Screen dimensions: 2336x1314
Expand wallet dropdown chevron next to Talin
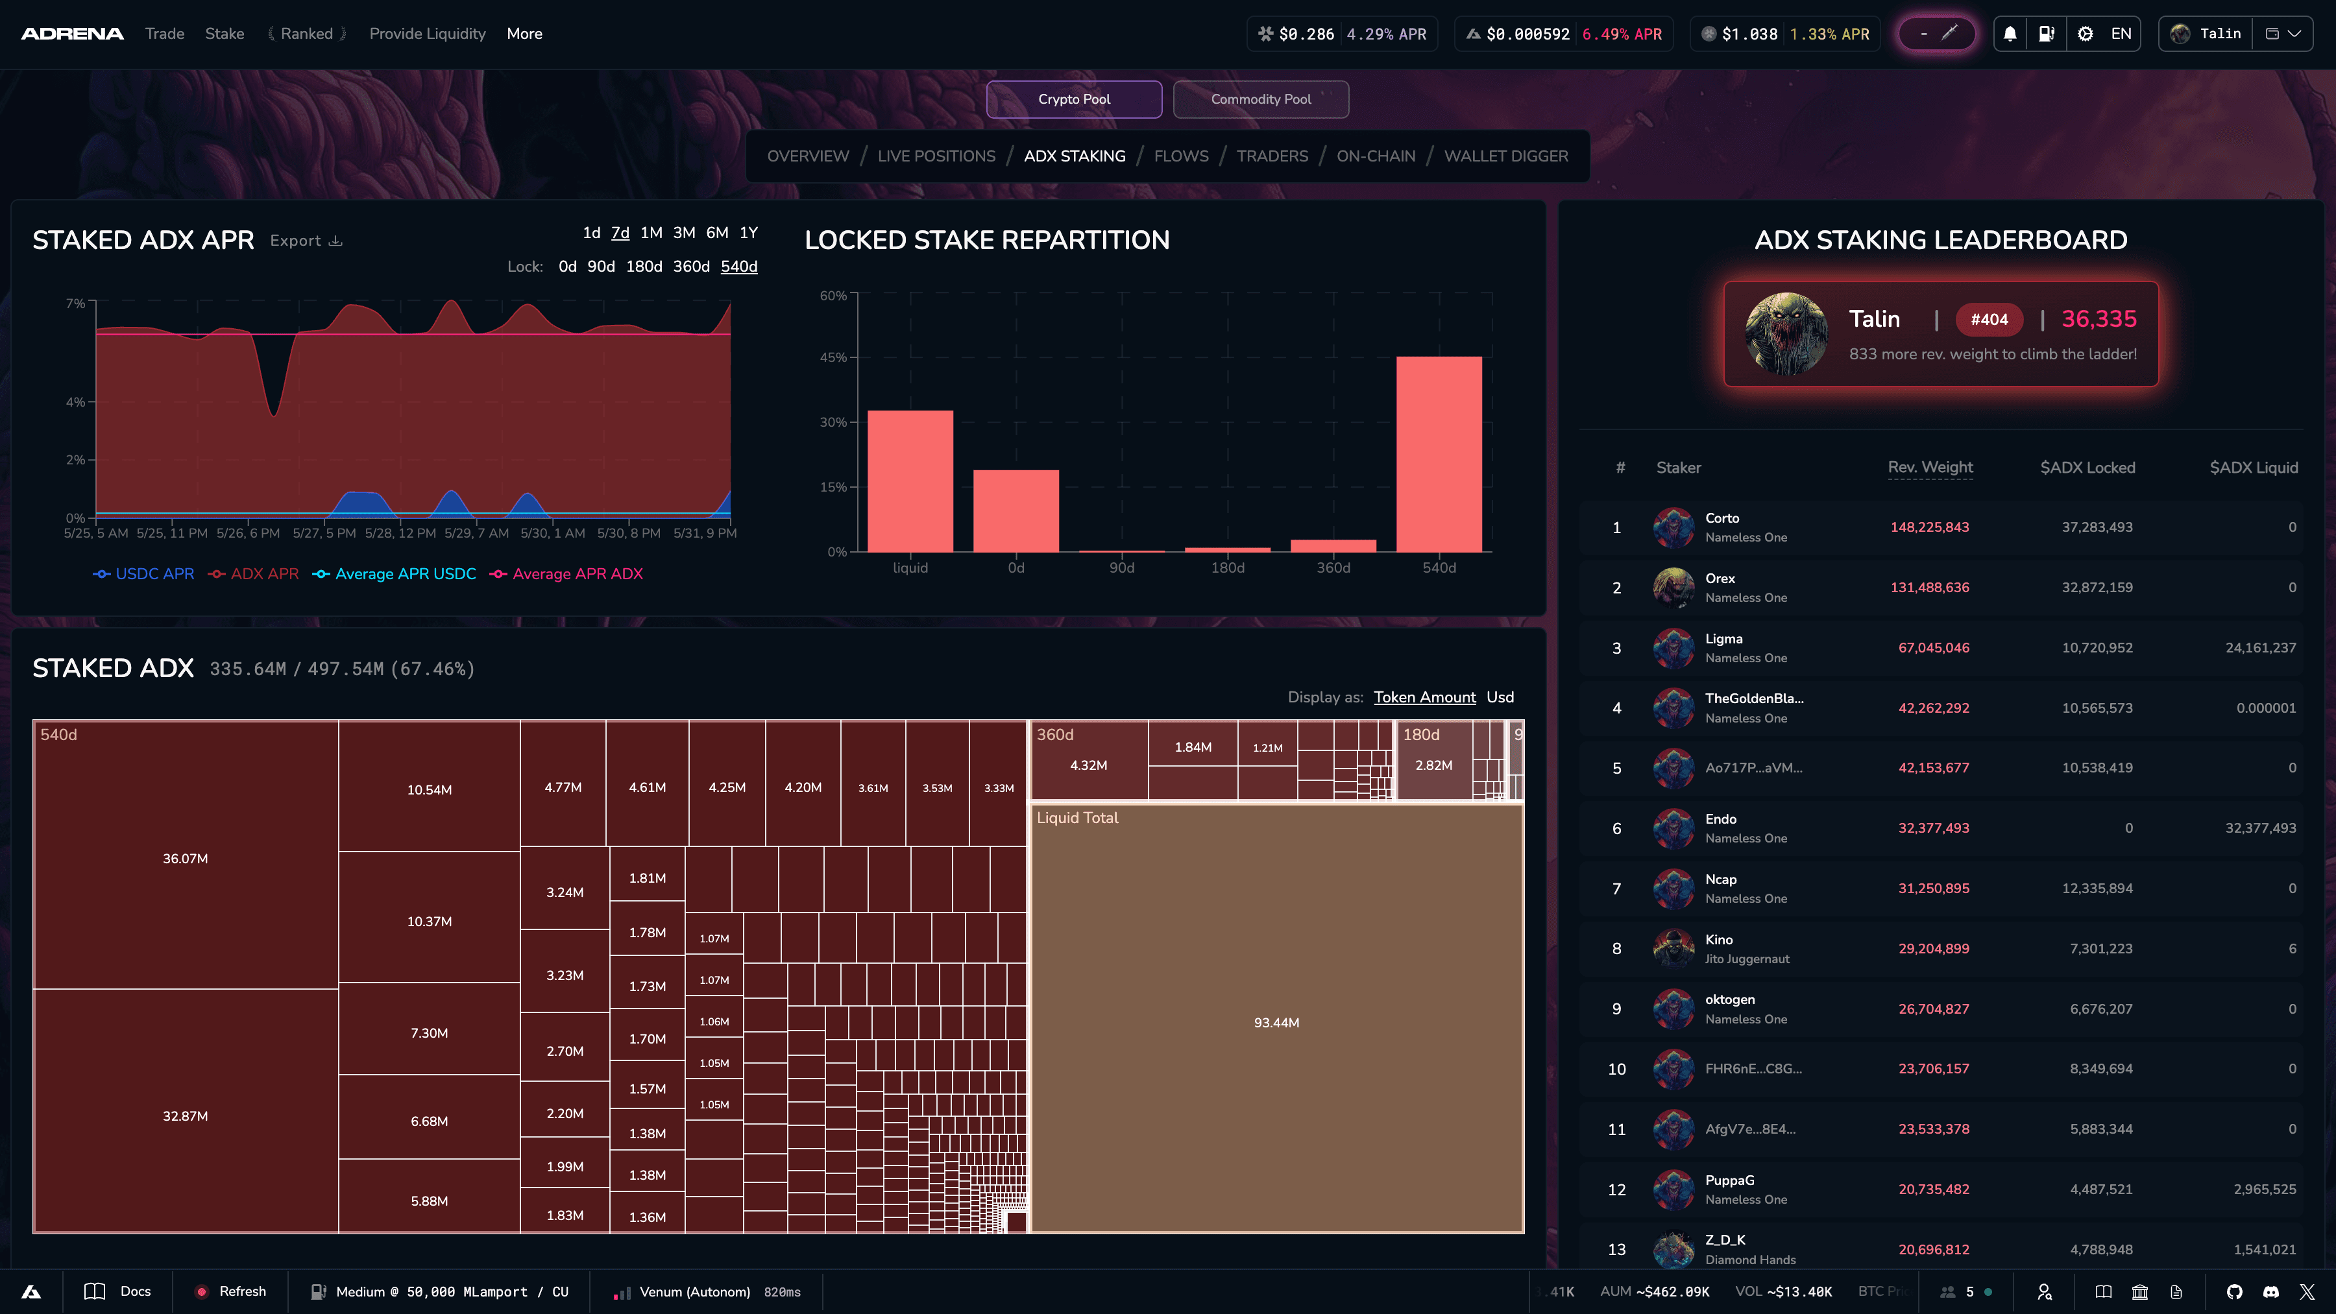[x=2294, y=34]
